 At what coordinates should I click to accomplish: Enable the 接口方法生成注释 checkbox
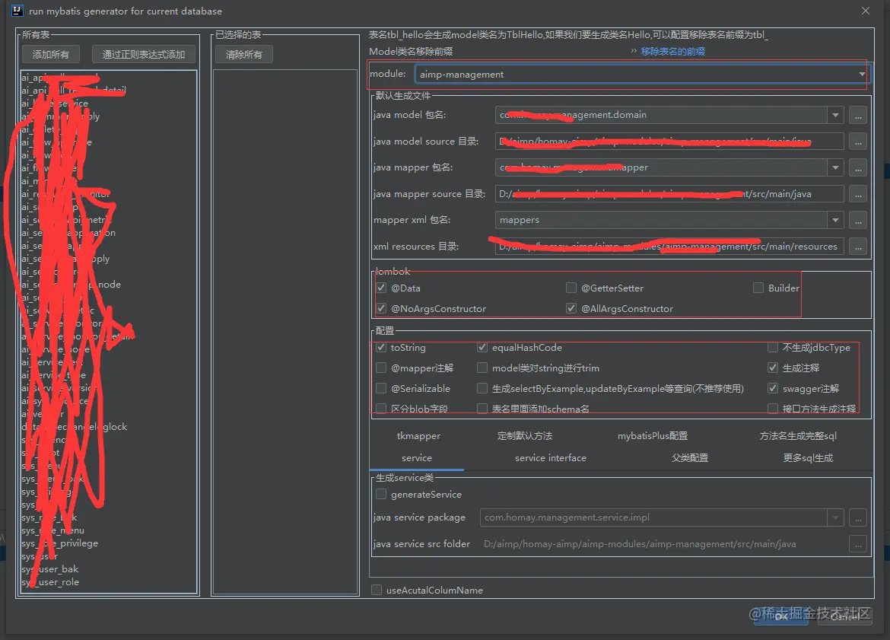coord(773,409)
